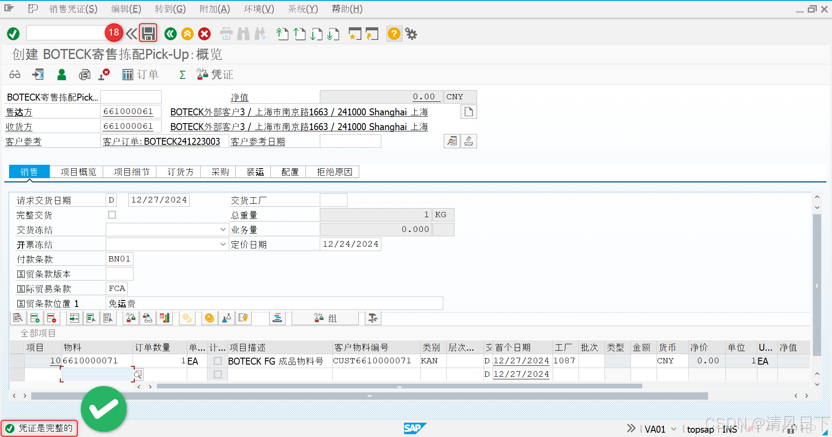This screenshot has width=832, height=437.
Task: Open the 编辑(E) menu
Action: (x=126, y=9)
